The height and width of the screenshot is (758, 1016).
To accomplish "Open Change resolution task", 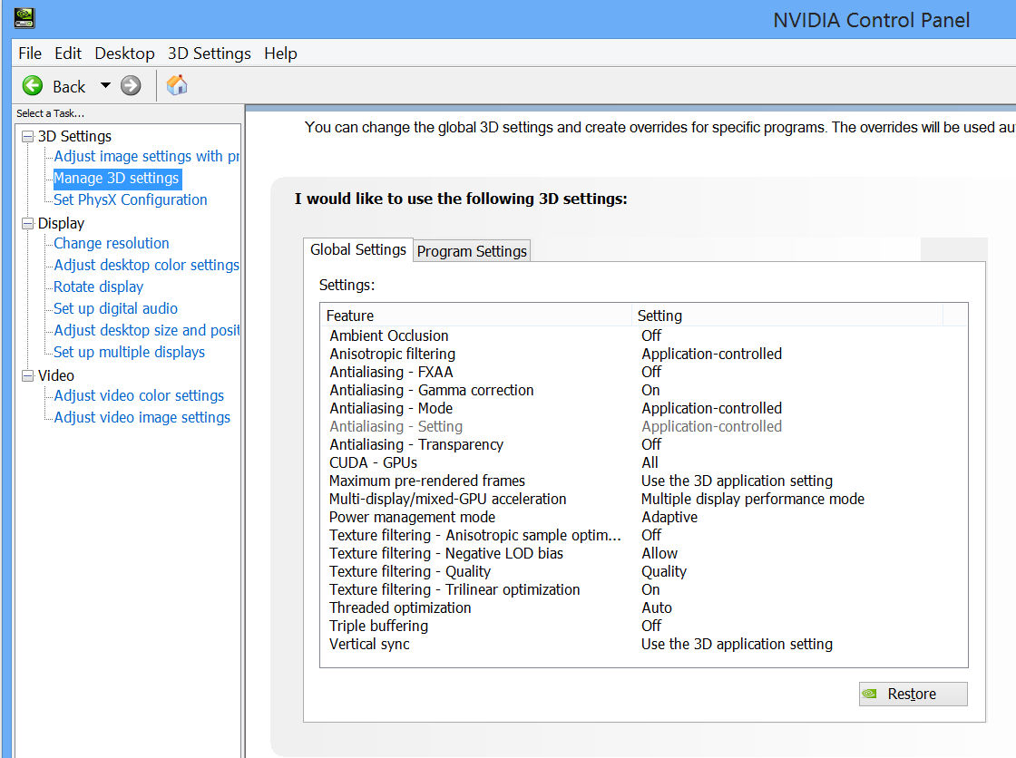I will click(112, 243).
